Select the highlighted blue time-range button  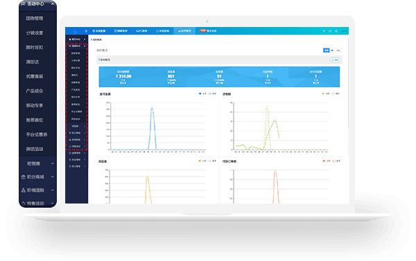tap(326, 50)
